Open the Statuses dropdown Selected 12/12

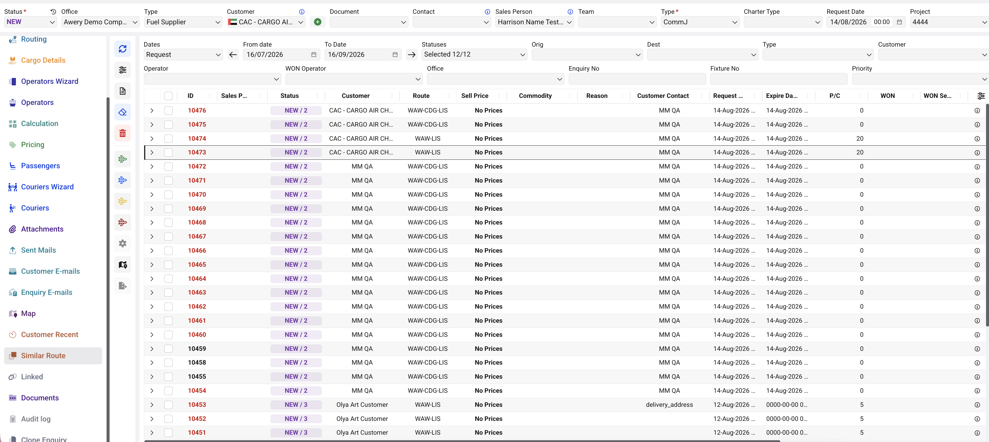click(x=474, y=55)
